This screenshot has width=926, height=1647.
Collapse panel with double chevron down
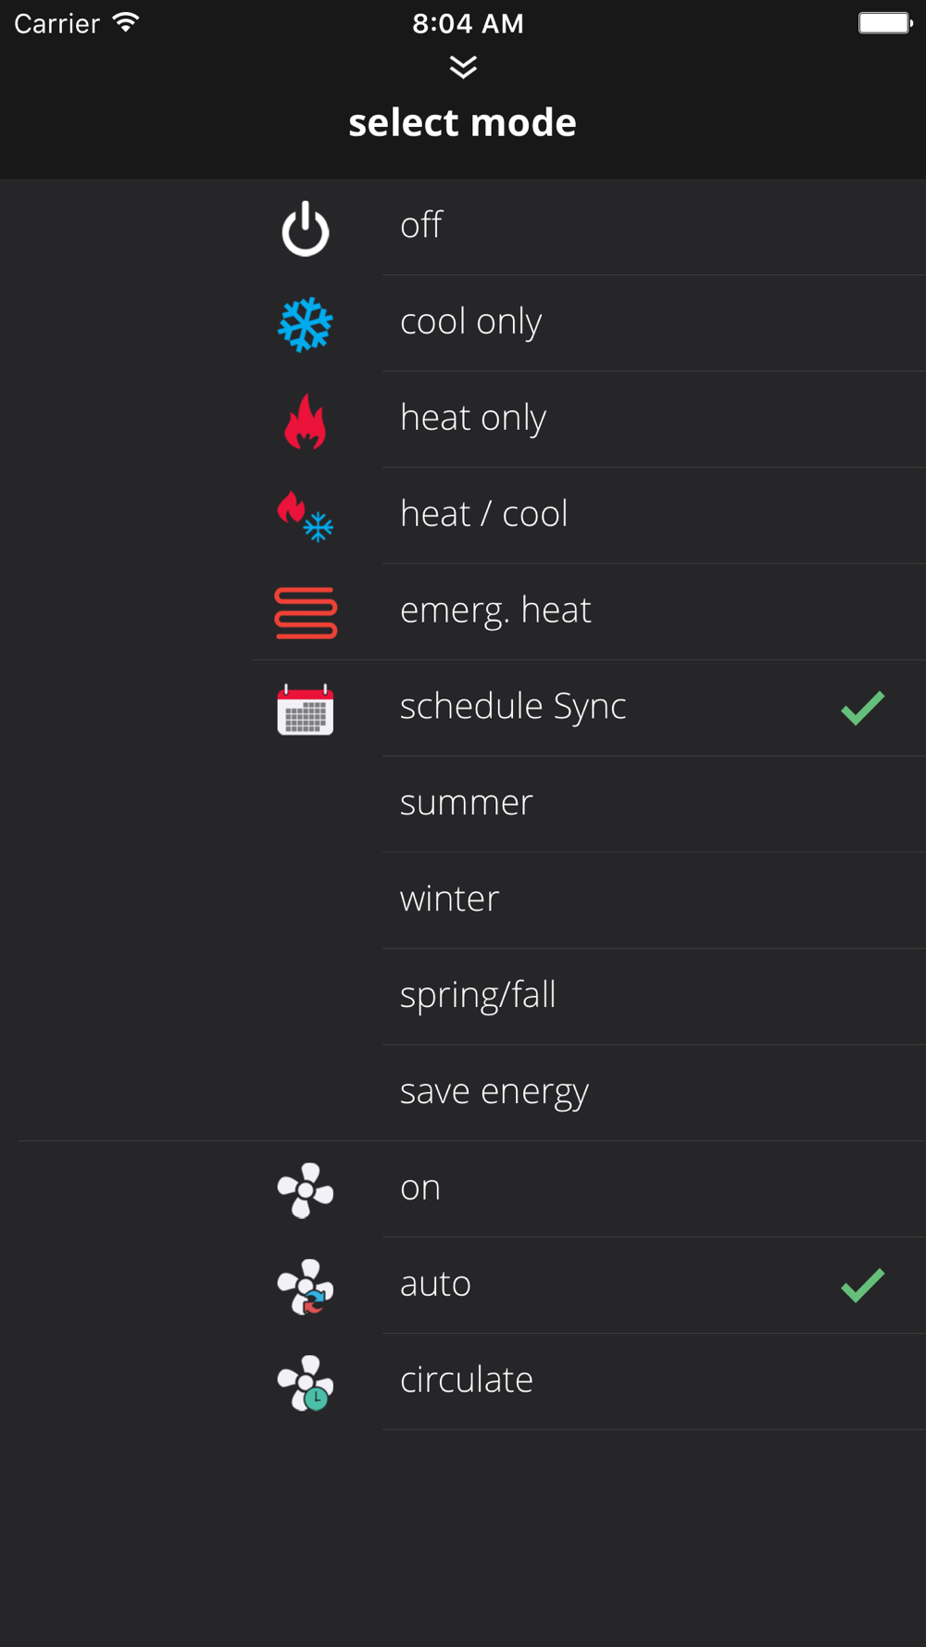pyautogui.click(x=463, y=67)
